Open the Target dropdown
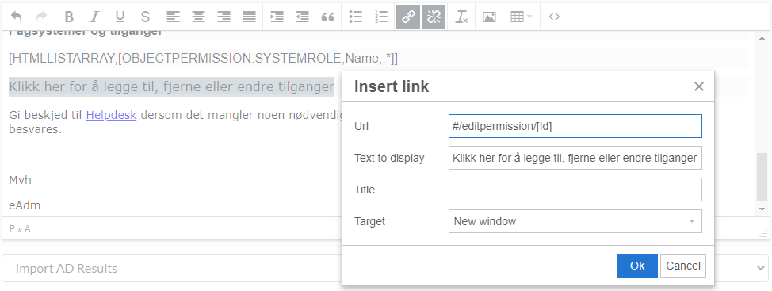The height and width of the screenshot is (291, 772). tap(575, 221)
